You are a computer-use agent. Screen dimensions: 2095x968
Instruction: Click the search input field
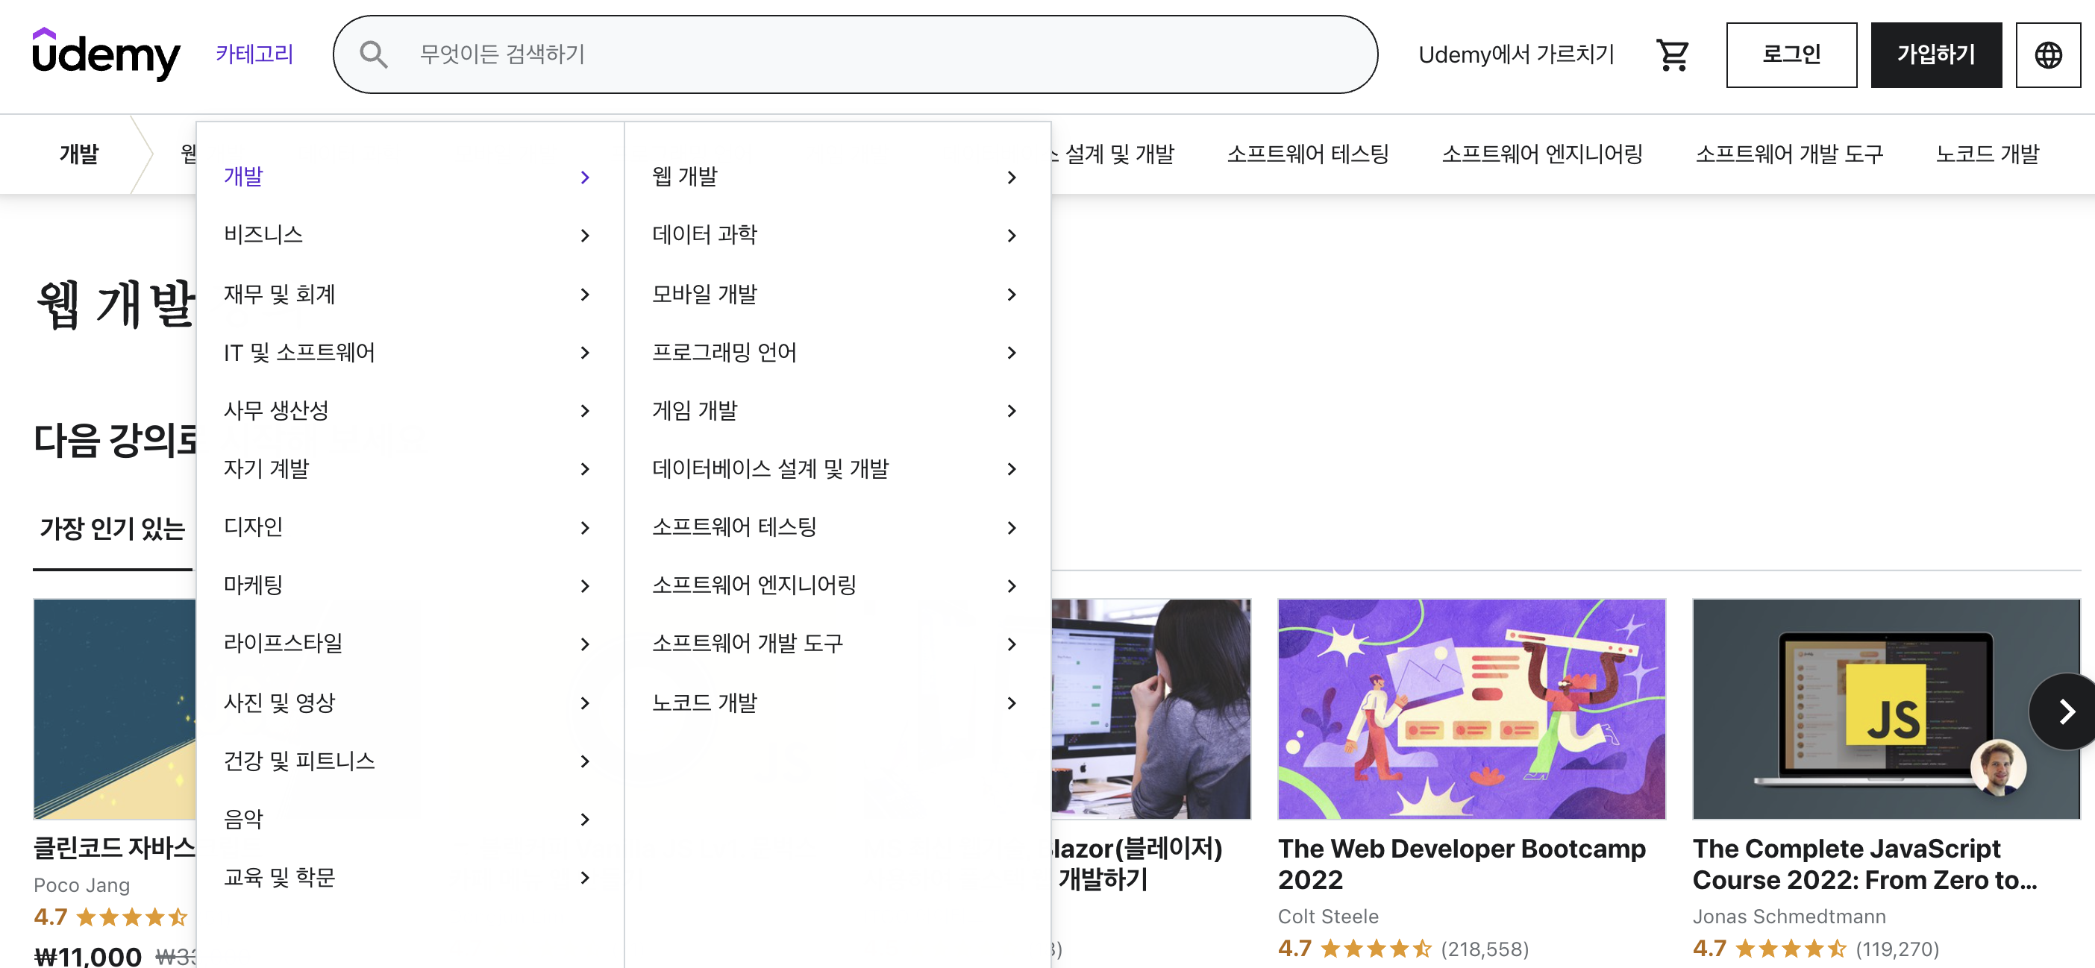878,54
